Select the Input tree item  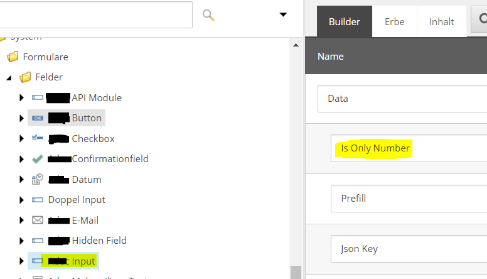point(84,261)
